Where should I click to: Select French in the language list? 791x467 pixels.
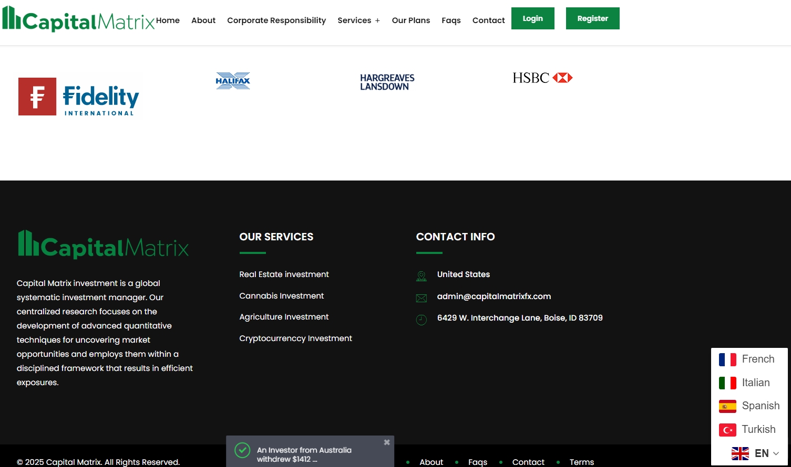[758, 359]
